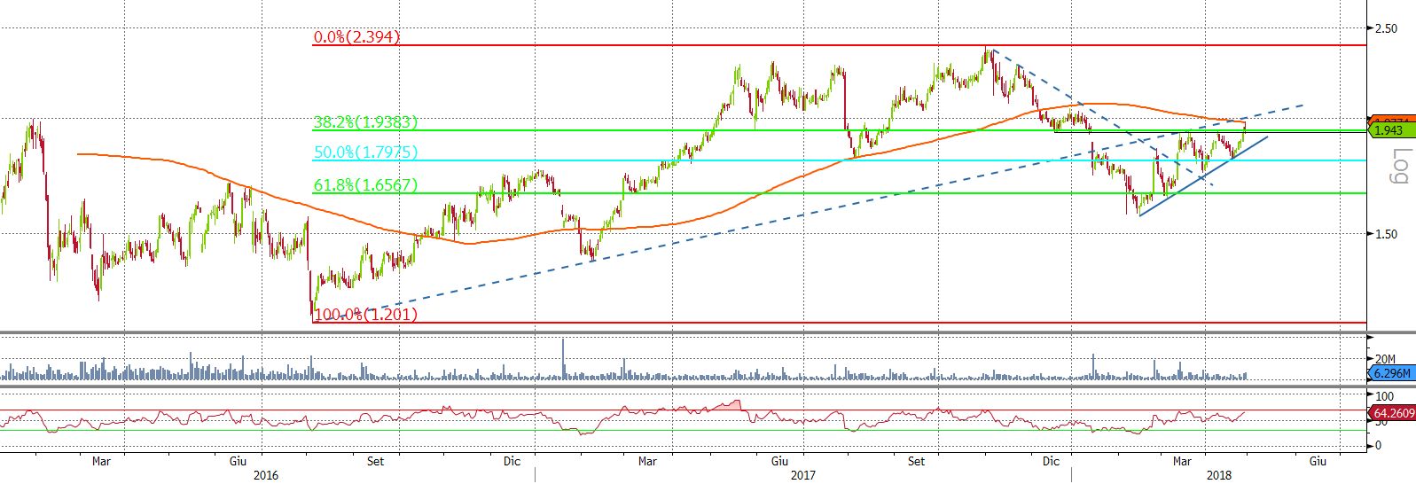Click the 2018 year label
This screenshot has width=1416, height=484.
(x=1219, y=475)
